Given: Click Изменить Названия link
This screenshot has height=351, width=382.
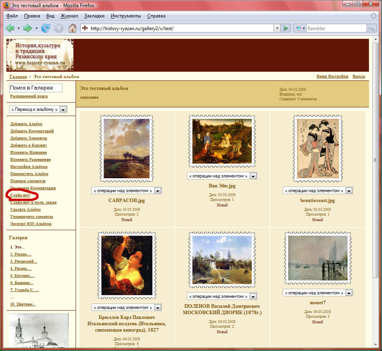Looking at the screenshot, I should pos(28,153).
